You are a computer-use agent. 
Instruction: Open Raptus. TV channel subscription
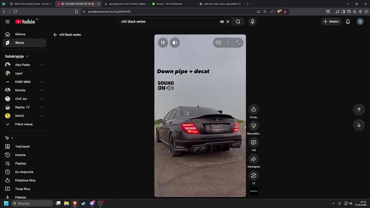(x=24, y=107)
